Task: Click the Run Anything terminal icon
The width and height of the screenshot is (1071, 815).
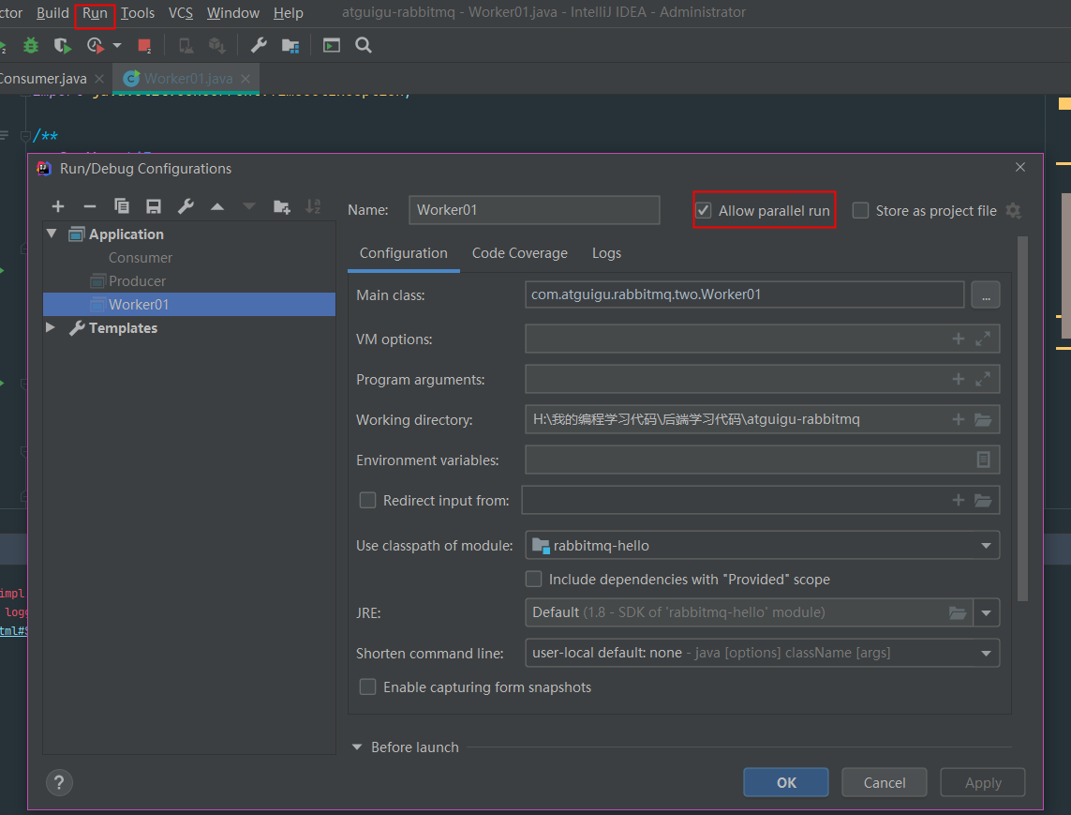Action: point(332,46)
